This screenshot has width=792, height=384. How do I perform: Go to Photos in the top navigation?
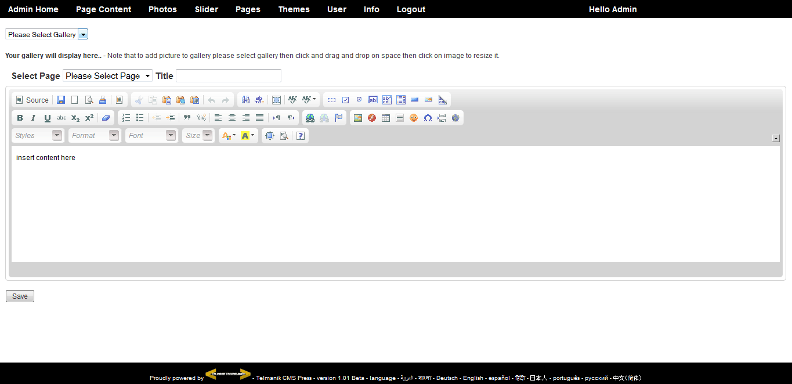(162, 9)
